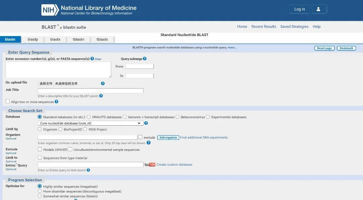Click the NIH logo
This screenshot has width=363, height=200.
pos(50,10)
